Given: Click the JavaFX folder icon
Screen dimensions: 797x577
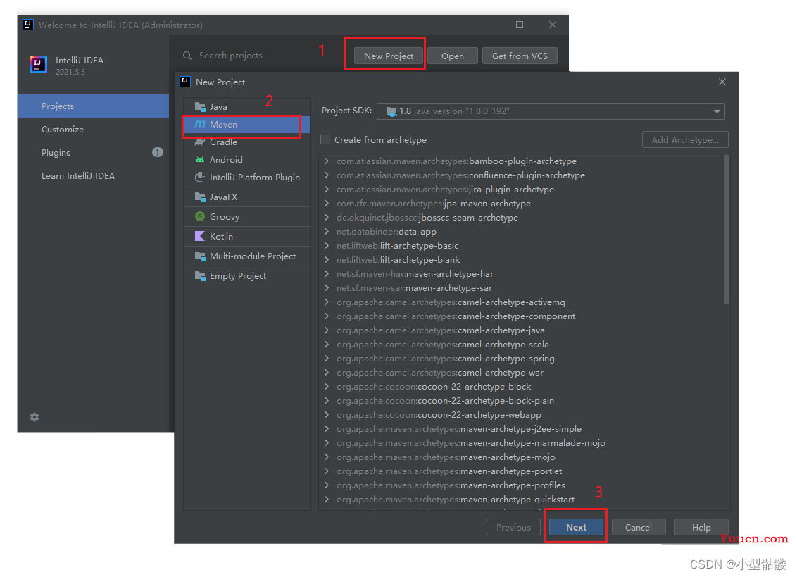Looking at the screenshot, I should tap(200, 197).
